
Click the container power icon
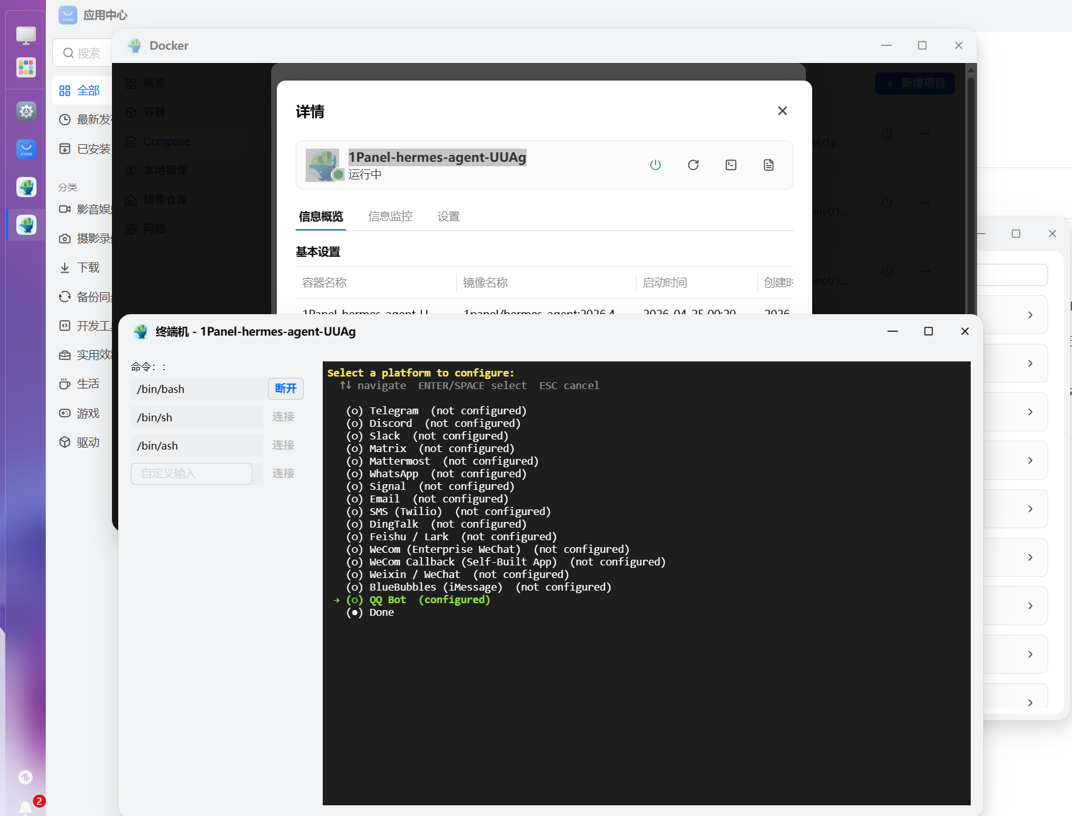click(x=656, y=165)
